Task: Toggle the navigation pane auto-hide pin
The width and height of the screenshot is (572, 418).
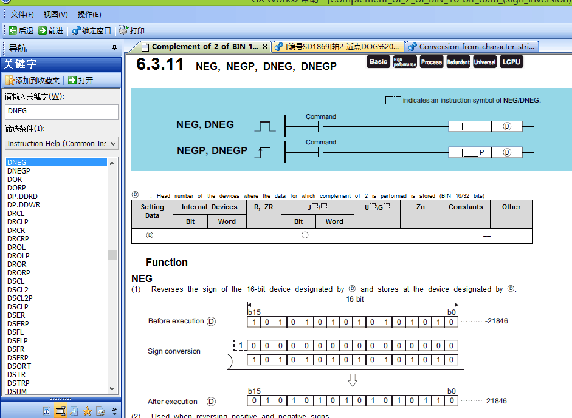Action: point(114,48)
